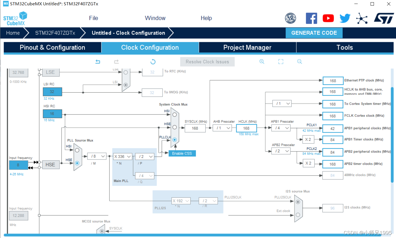Select PLLCLK in System Clock Mux

click(175, 140)
